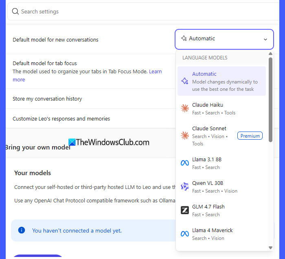This screenshot has width=285, height=259.
Task: Click the sparkle icon beside the Automatic option
Action: (x=185, y=81)
